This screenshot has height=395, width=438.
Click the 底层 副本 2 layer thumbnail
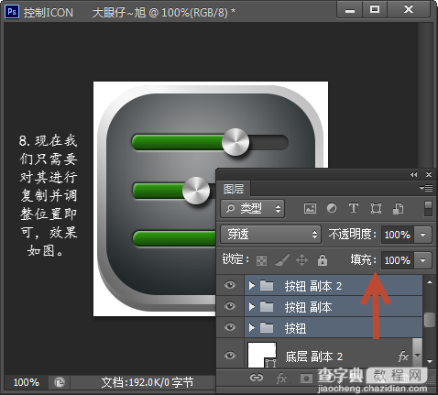pyautogui.click(x=262, y=355)
